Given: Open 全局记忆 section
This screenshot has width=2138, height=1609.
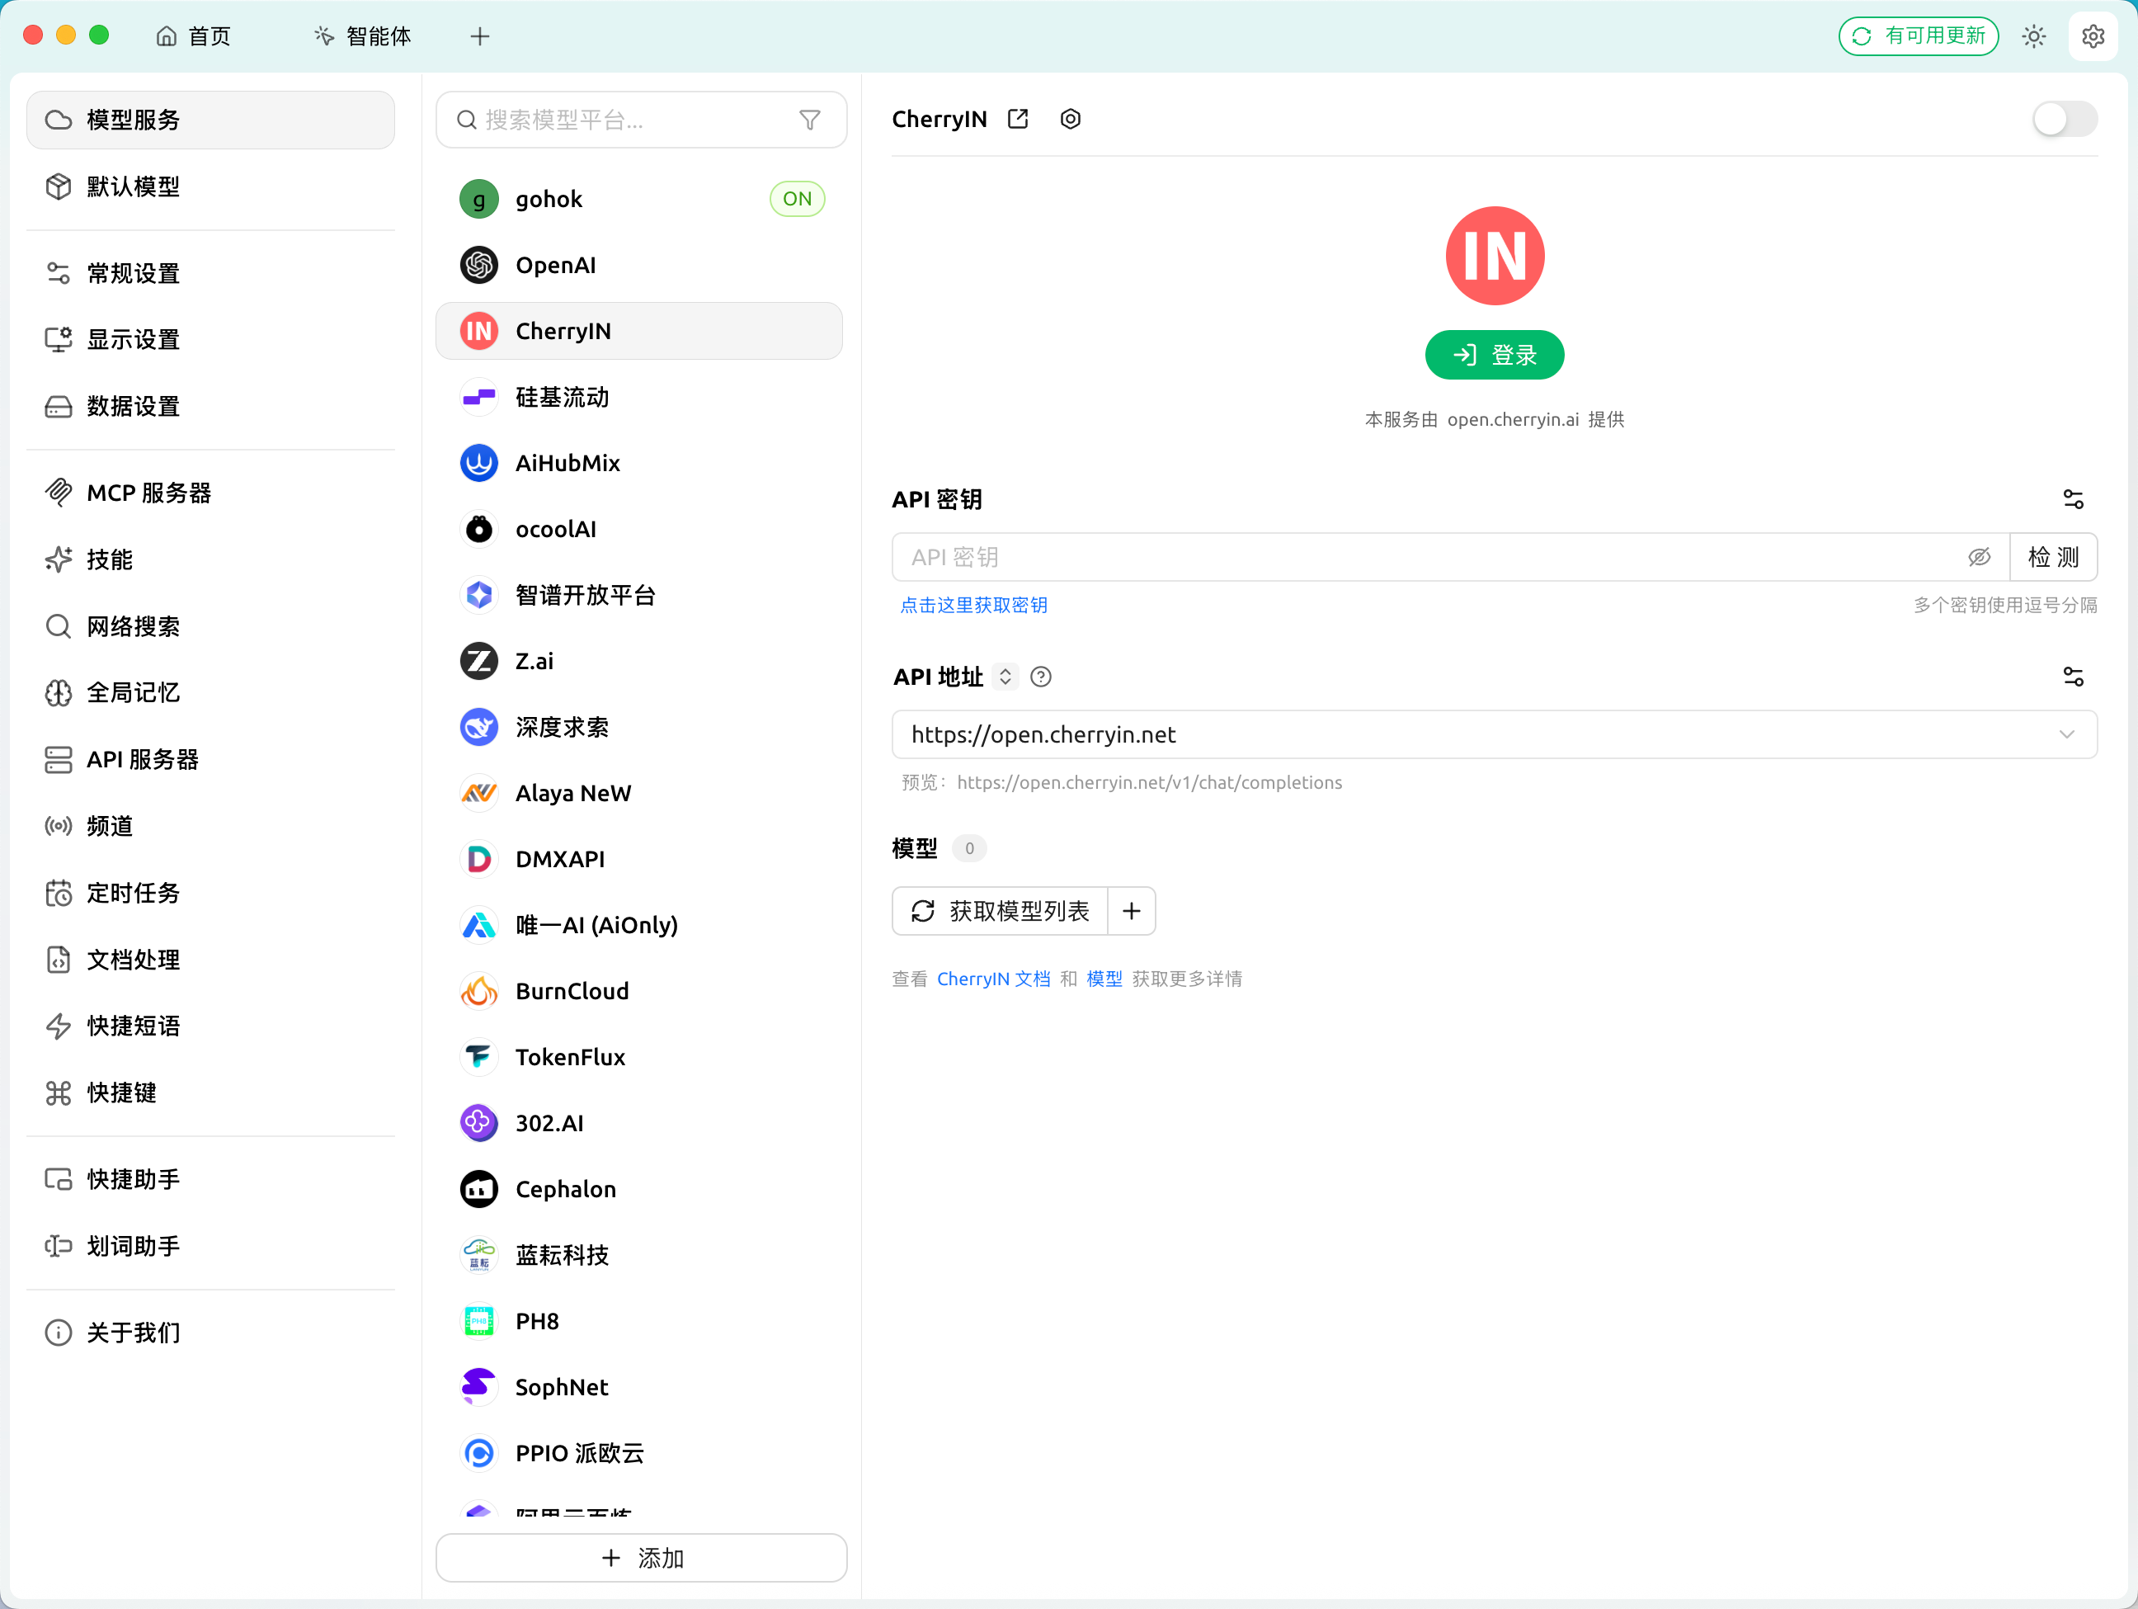Looking at the screenshot, I should (210, 693).
